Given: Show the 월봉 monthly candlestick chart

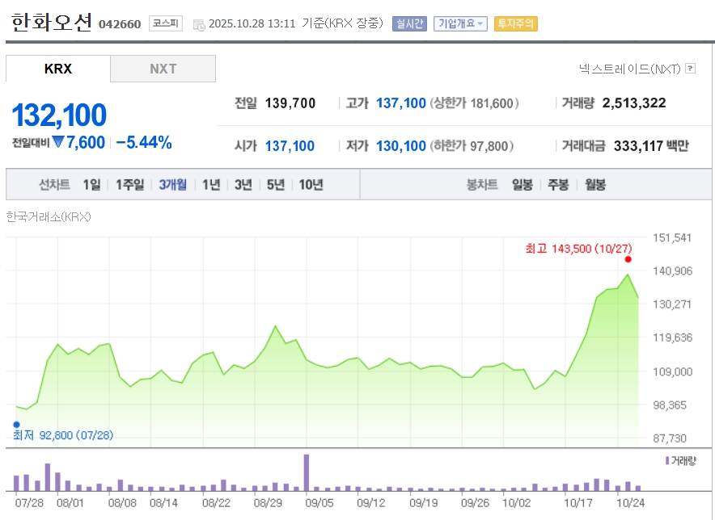Looking at the screenshot, I should [594, 185].
